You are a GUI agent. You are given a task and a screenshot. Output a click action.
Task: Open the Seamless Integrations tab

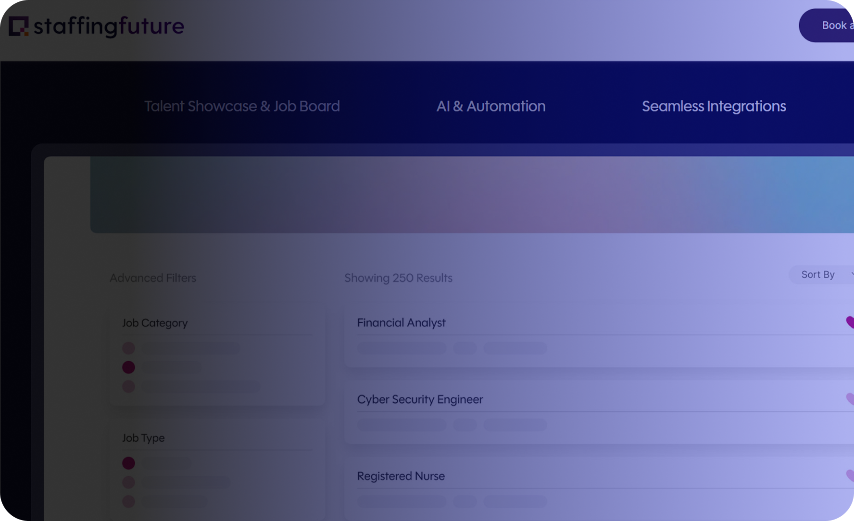tap(714, 106)
